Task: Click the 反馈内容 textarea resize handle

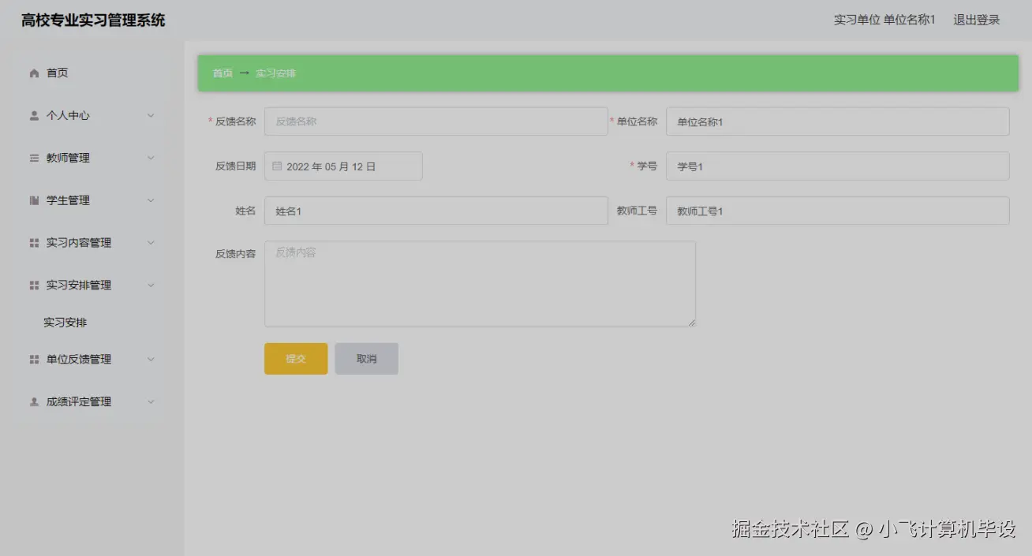Action: coord(692,323)
